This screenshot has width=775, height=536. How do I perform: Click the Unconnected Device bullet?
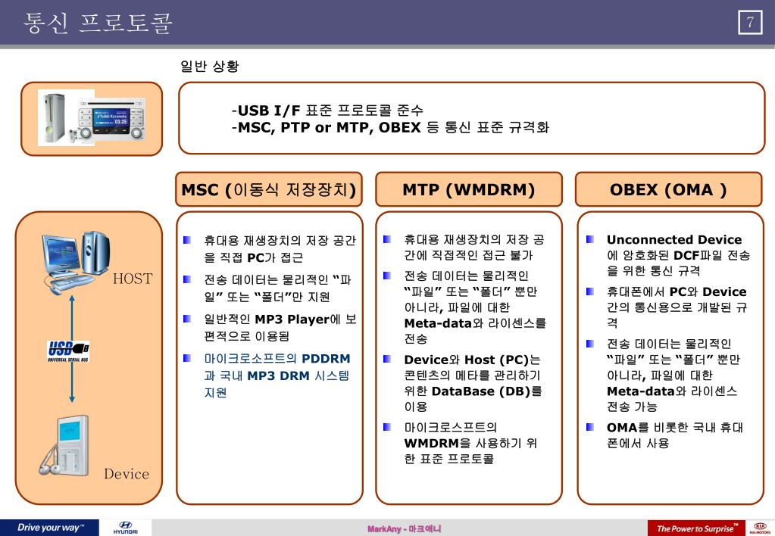(x=678, y=255)
